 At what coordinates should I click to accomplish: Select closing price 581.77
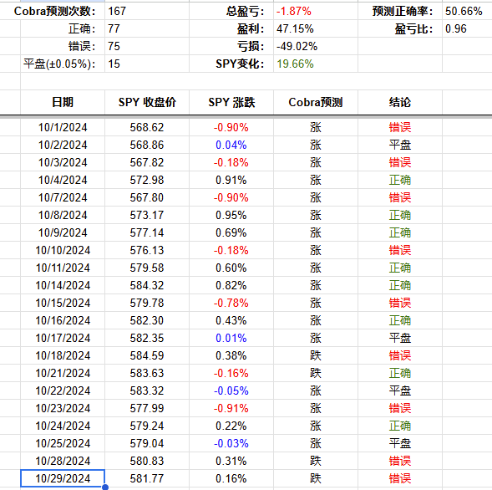pos(147,479)
